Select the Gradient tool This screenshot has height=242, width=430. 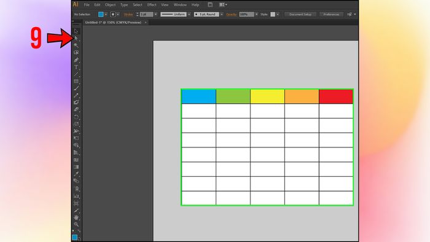(76, 167)
